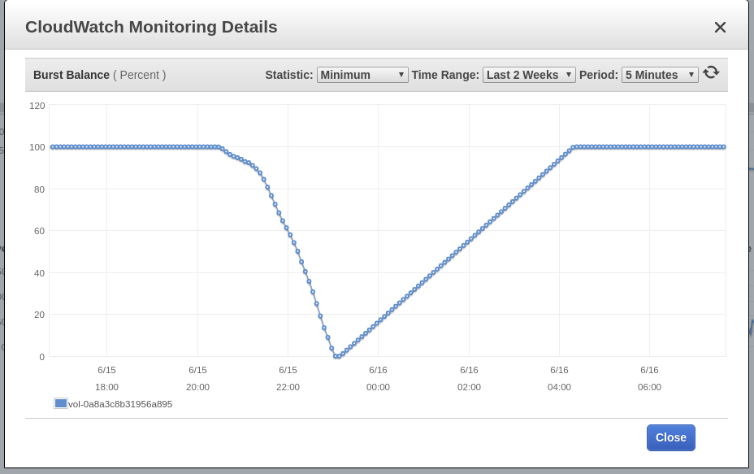The height and width of the screenshot is (474, 754).
Task: Click the 6/16 04:00 axis label
Action: [x=559, y=378]
